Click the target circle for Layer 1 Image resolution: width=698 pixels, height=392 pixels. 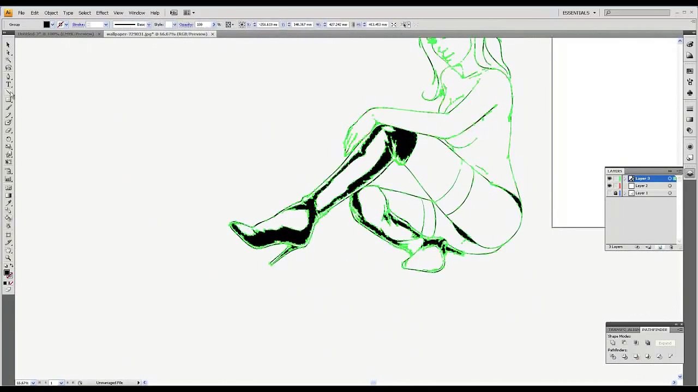point(670,193)
